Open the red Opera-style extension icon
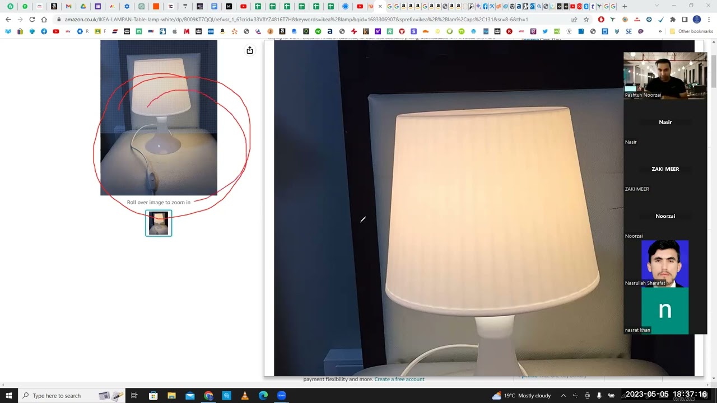 coord(601,19)
